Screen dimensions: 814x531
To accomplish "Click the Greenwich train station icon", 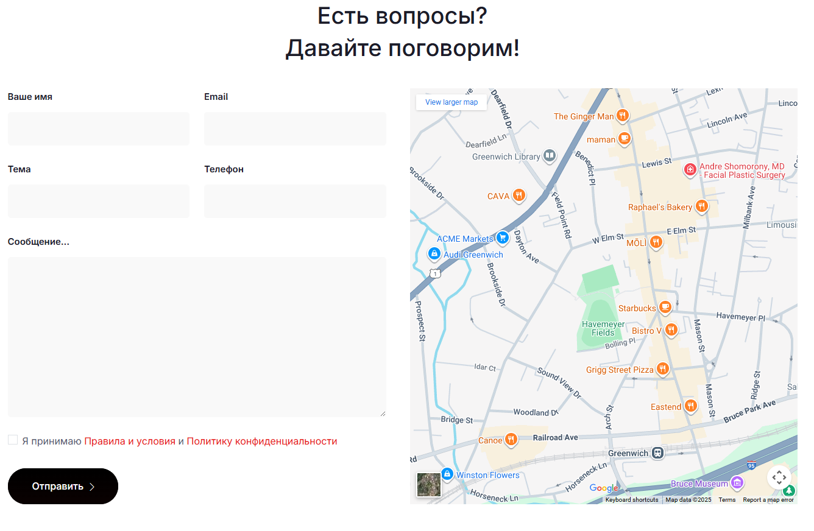I will (657, 453).
